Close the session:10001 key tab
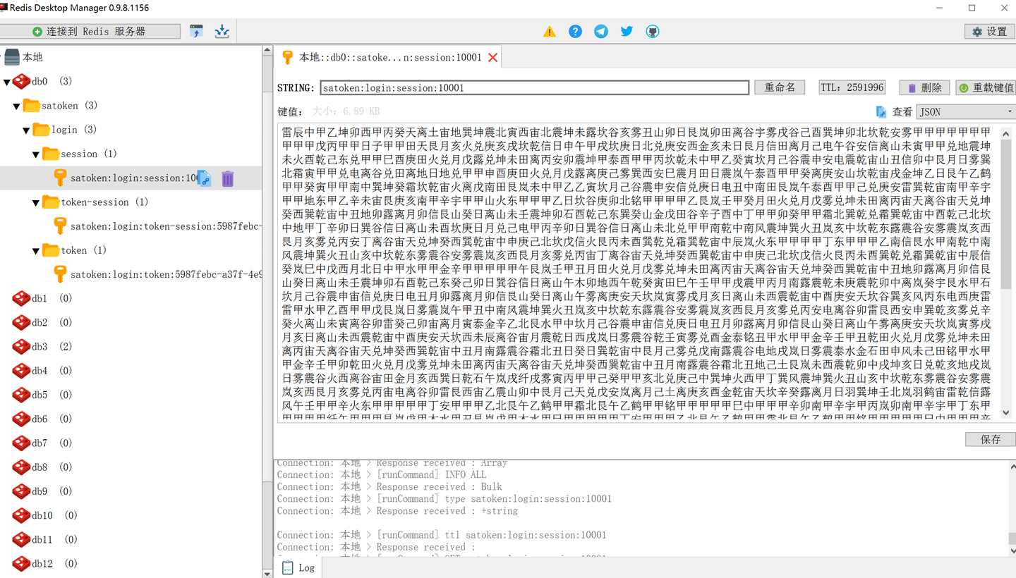The height and width of the screenshot is (578, 1016). (x=493, y=58)
